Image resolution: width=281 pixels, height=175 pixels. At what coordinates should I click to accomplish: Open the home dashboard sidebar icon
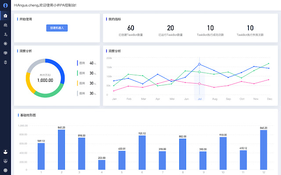click(5, 16)
